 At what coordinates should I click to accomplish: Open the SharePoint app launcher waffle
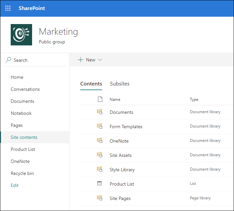click(x=8, y=8)
